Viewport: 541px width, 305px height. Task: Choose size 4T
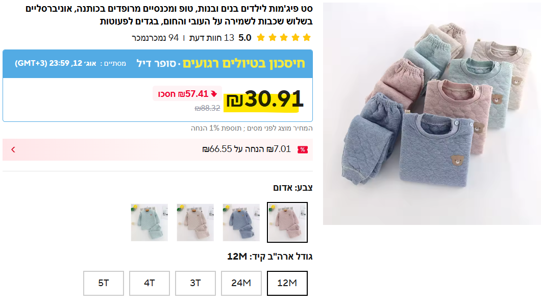tap(150, 283)
